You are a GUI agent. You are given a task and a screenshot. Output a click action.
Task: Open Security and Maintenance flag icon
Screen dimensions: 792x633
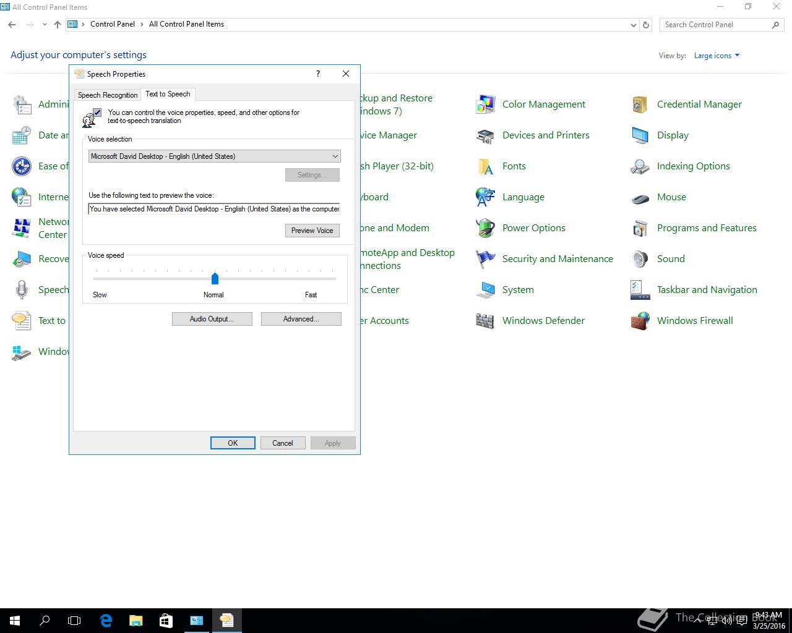click(486, 259)
